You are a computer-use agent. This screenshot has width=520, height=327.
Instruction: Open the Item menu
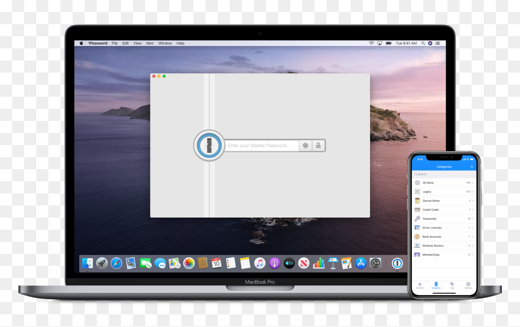(x=150, y=43)
